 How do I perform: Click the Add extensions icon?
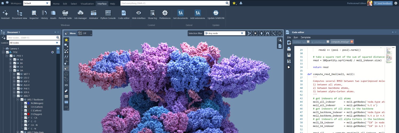(x=198, y=13)
